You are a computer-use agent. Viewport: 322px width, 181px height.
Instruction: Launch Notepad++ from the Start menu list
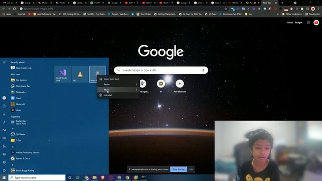click(19, 92)
